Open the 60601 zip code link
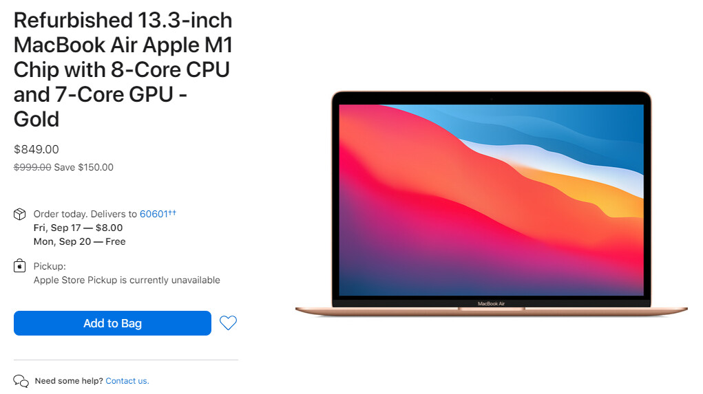Screen dimensions: 703x394 point(154,214)
